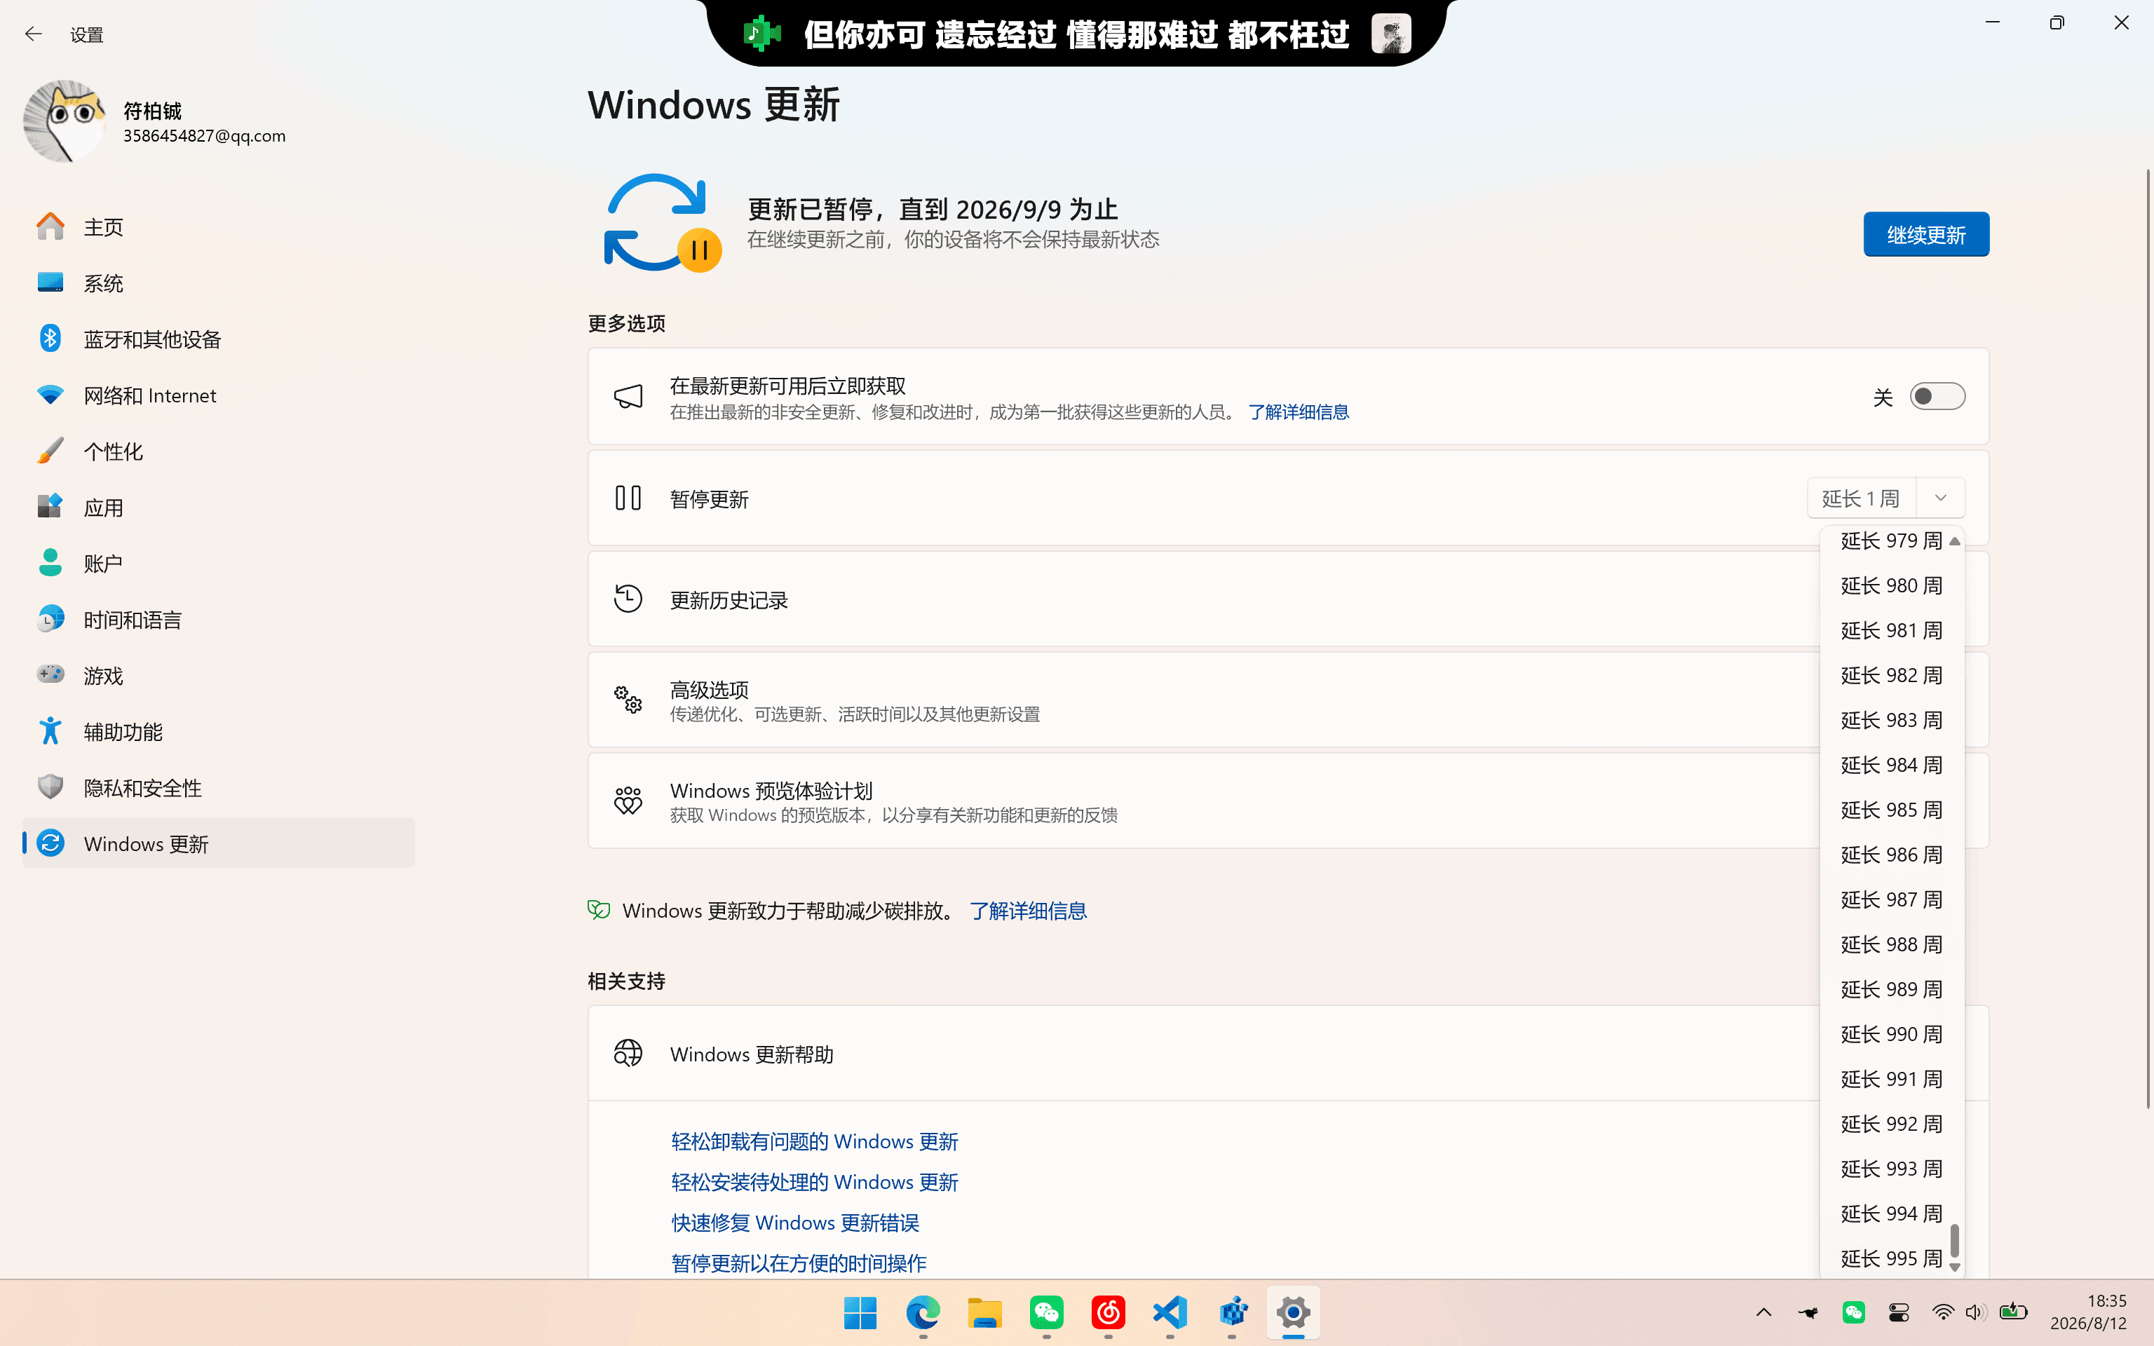The image size is (2154, 1346).
Task: Select 蓝牙和其他设备 in the sidebar
Action: pos(218,339)
